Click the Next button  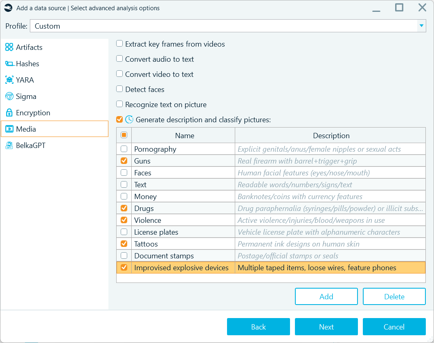(326, 327)
